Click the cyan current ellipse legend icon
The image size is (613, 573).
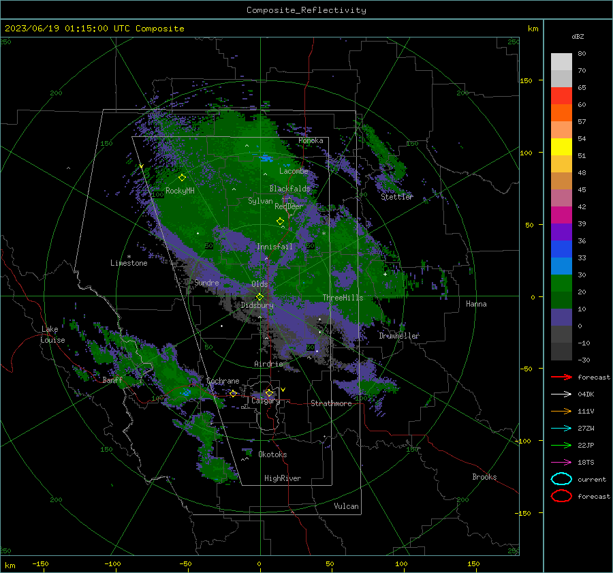tap(561, 479)
